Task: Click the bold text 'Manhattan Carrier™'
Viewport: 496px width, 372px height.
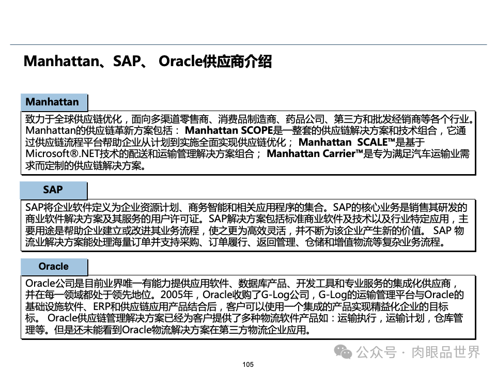Action: coord(315,154)
